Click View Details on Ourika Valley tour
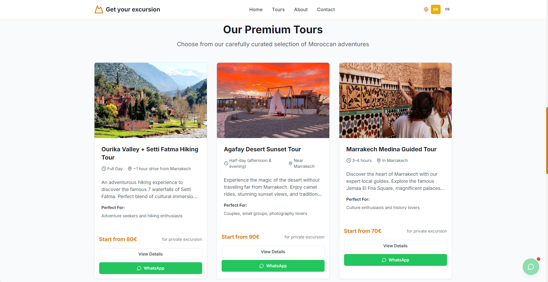 coord(150,254)
